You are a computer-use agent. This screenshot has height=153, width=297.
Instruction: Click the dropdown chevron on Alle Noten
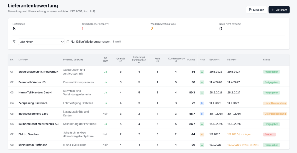coord(63,42)
